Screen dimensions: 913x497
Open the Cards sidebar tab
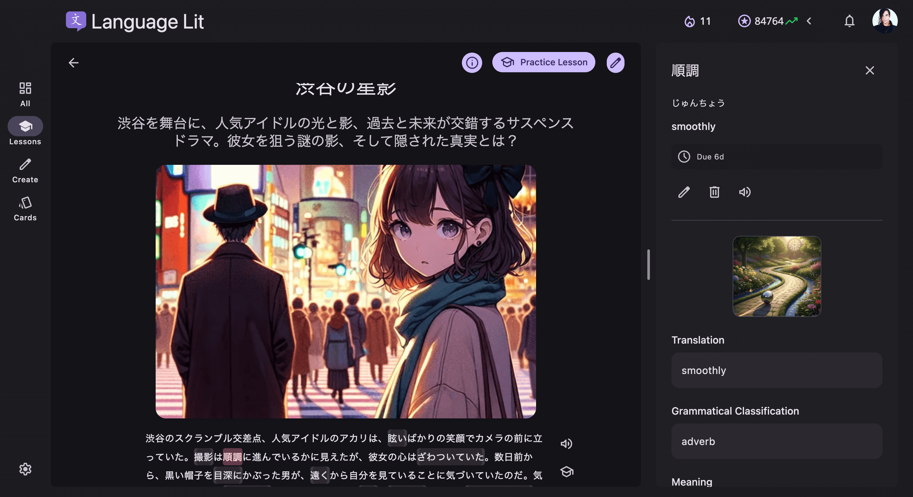tap(25, 209)
